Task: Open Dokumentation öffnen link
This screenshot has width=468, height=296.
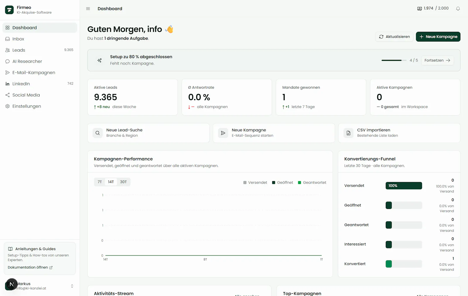Action: click(30, 267)
